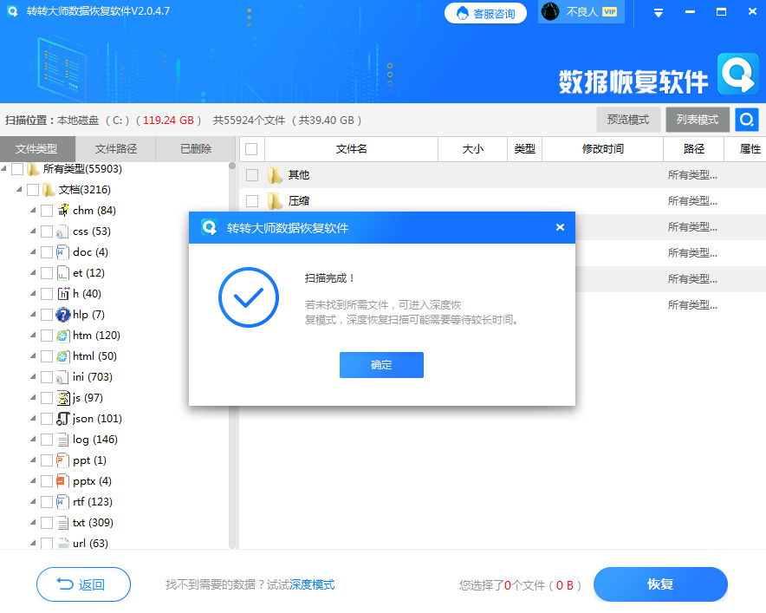Switch to the 文件路径 tab

click(117, 148)
